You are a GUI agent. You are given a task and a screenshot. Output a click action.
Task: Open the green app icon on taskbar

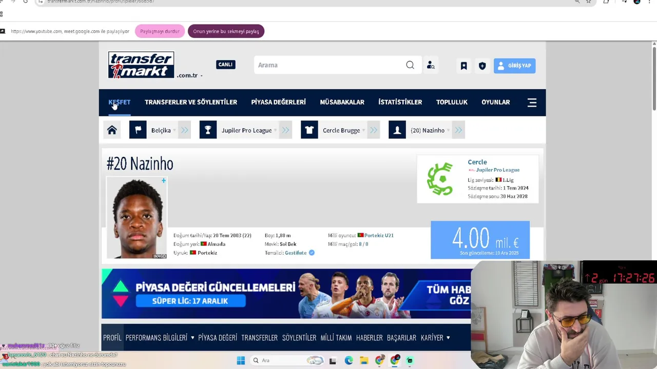pos(410,360)
